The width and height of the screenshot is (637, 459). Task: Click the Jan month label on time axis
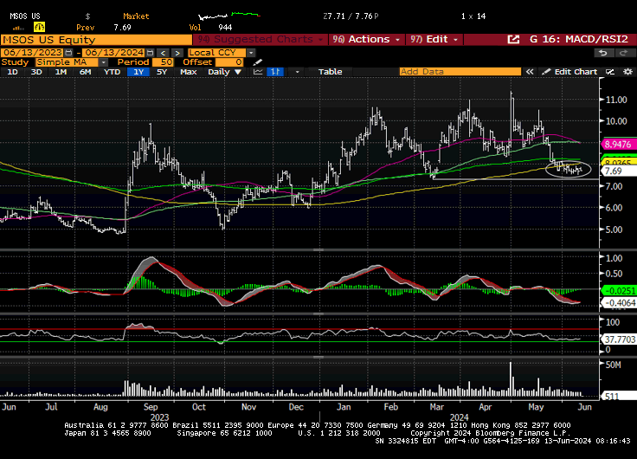344,407
